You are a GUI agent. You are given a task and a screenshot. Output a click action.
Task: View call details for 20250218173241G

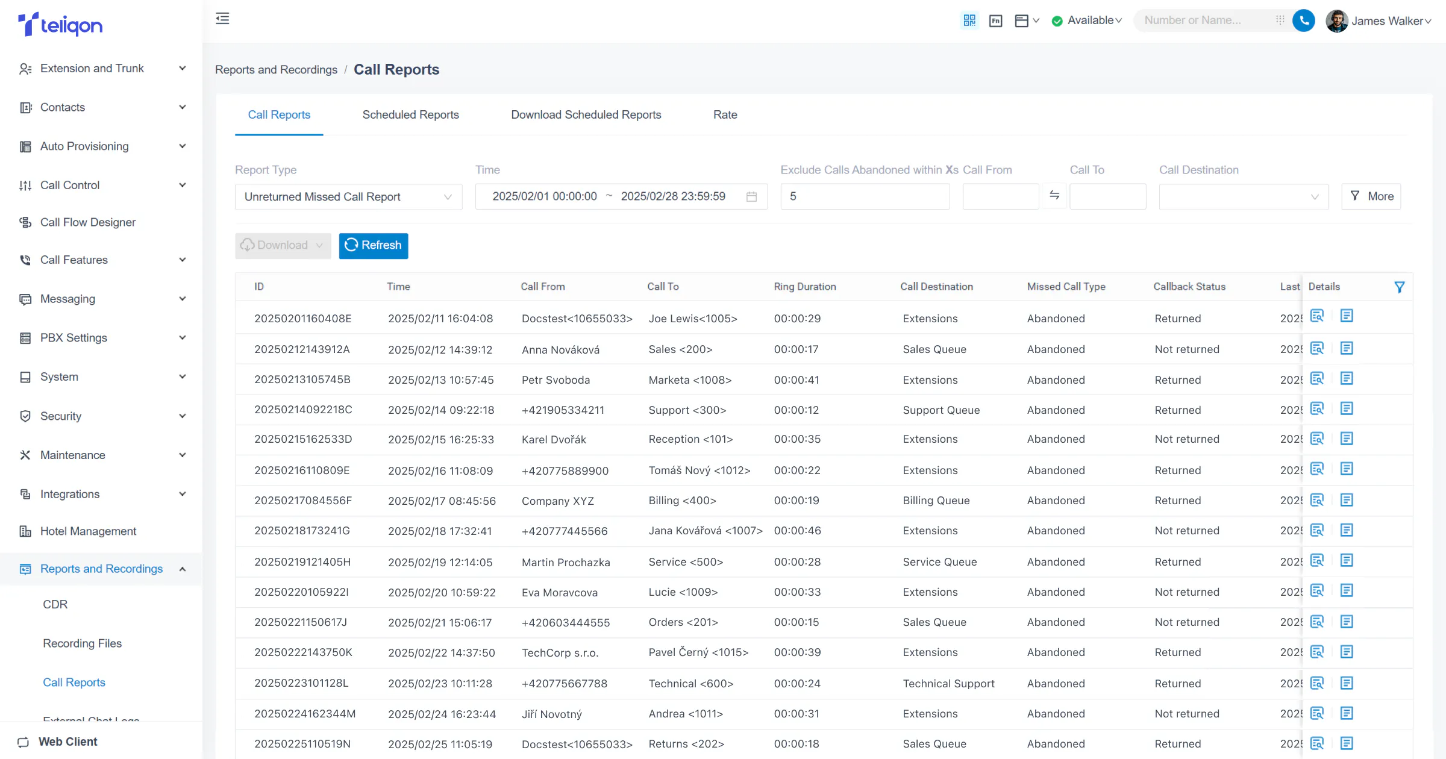tap(1317, 531)
